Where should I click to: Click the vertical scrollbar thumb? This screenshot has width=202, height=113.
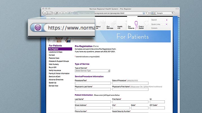[179, 49]
